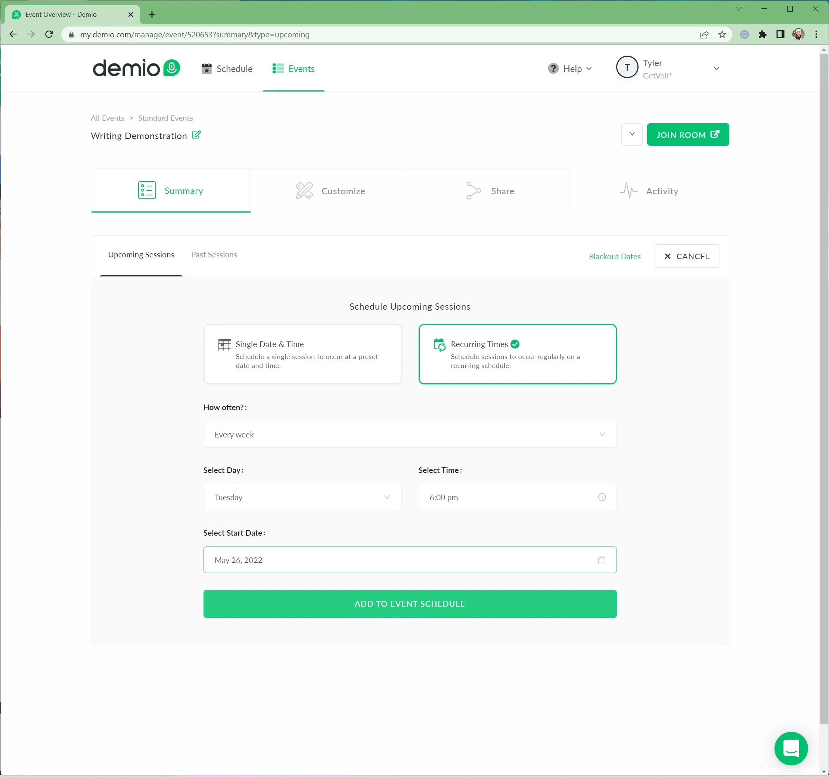Viewport: 829px width, 777px height.
Task: Toggle to view Past Sessions tab
Action: click(x=214, y=255)
